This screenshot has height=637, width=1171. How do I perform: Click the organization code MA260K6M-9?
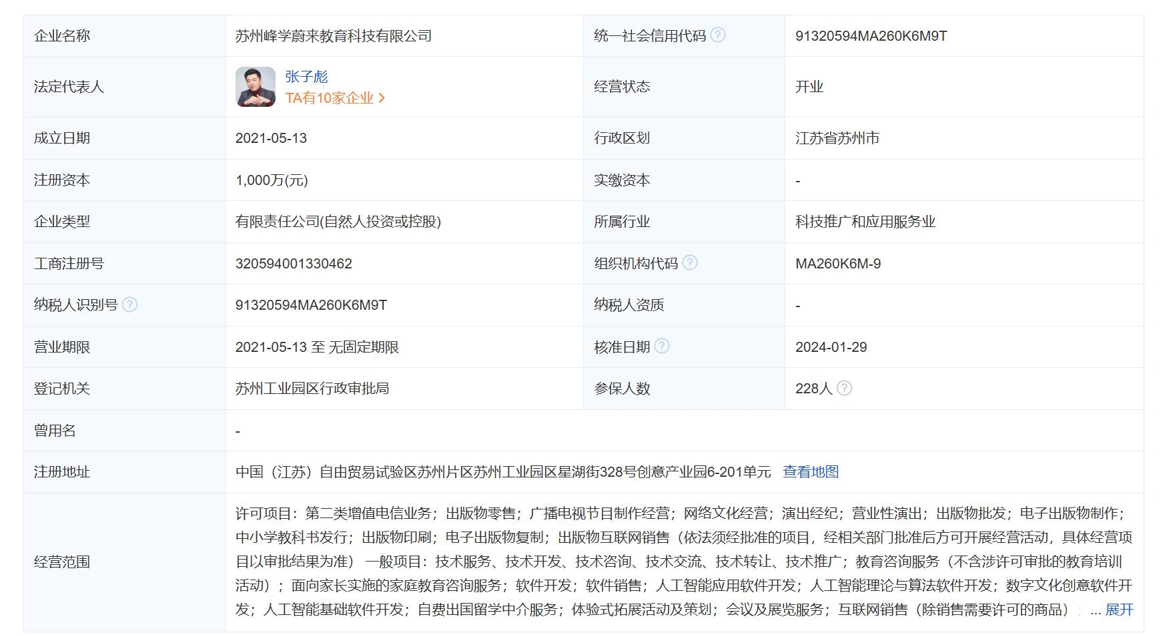[x=837, y=264]
